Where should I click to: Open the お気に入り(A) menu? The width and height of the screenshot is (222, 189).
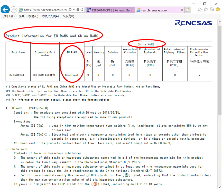pos(50,16)
